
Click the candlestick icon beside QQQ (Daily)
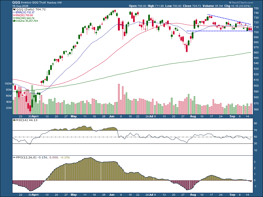[14, 10]
